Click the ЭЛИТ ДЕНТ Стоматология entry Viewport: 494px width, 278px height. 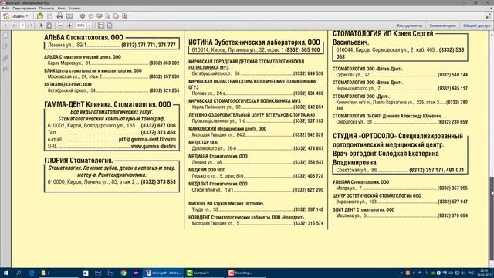pos(364,209)
